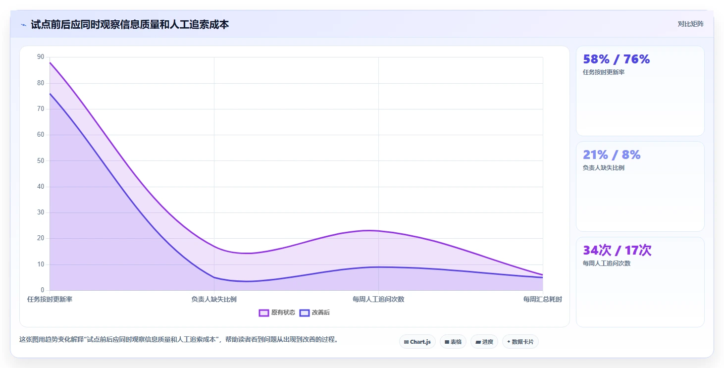
Task: Open the 21% / 8% metric card
Action: point(640,186)
